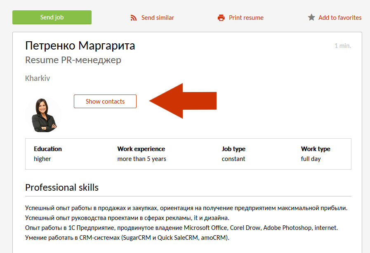Click the name Петренко Маргарита heading
Image resolution: width=370 pixels, height=253 pixels.
click(80, 45)
